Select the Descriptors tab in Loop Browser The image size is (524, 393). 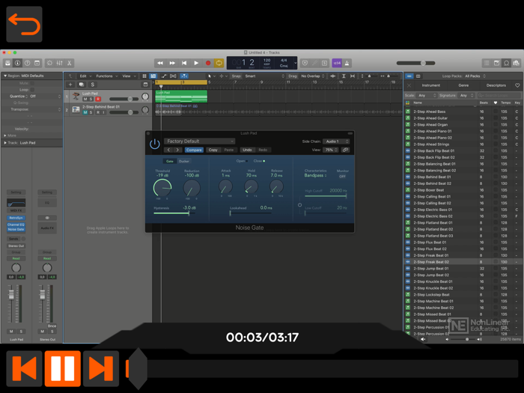point(496,85)
